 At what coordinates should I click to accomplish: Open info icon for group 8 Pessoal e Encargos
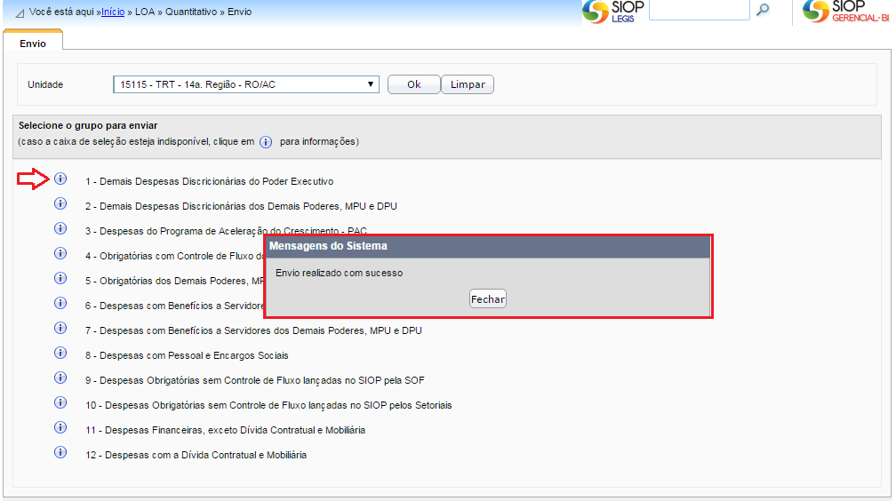coord(60,353)
